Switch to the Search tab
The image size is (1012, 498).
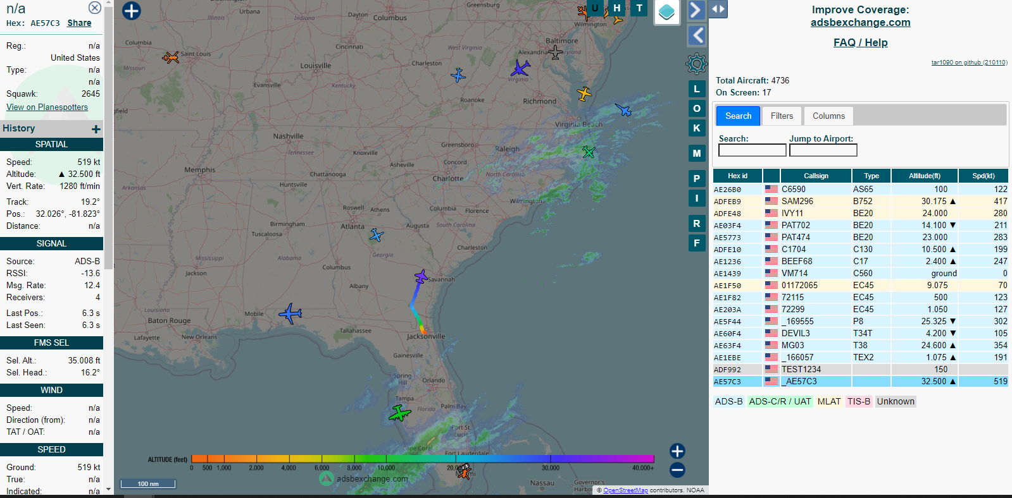pyautogui.click(x=739, y=116)
